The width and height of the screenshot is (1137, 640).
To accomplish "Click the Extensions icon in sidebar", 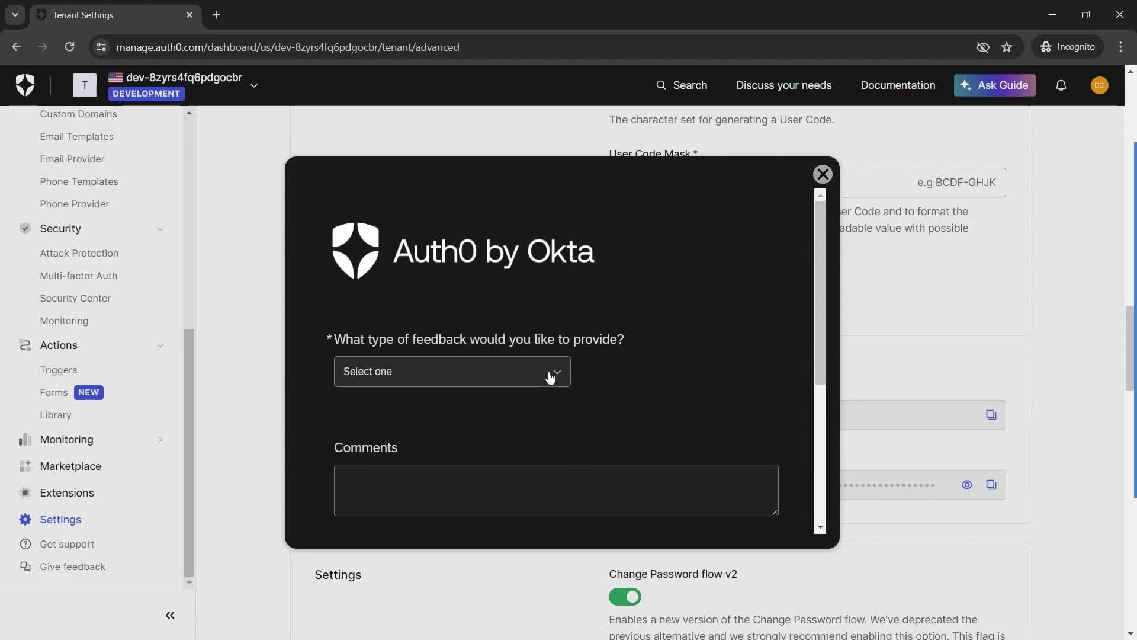I will click(25, 492).
